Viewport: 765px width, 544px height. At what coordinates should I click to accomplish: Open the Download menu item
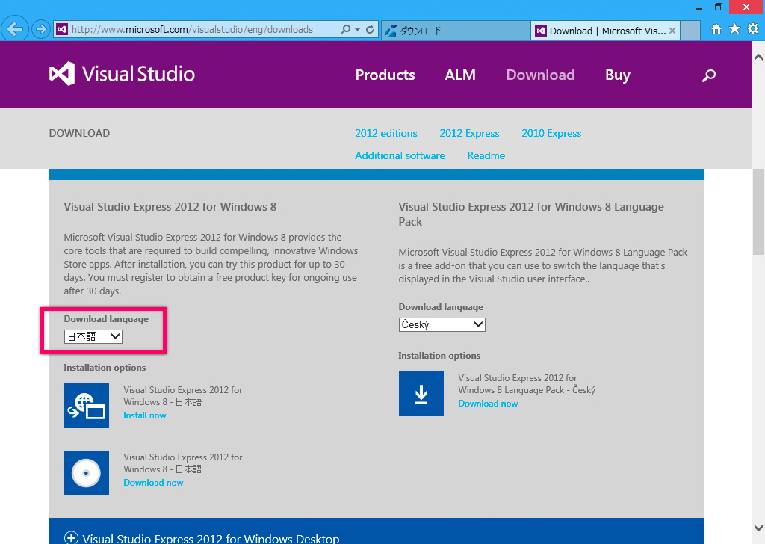tap(541, 75)
